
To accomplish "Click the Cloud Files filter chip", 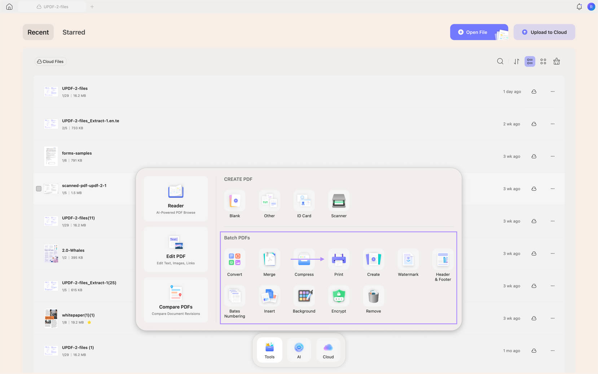I will pos(50,61).
